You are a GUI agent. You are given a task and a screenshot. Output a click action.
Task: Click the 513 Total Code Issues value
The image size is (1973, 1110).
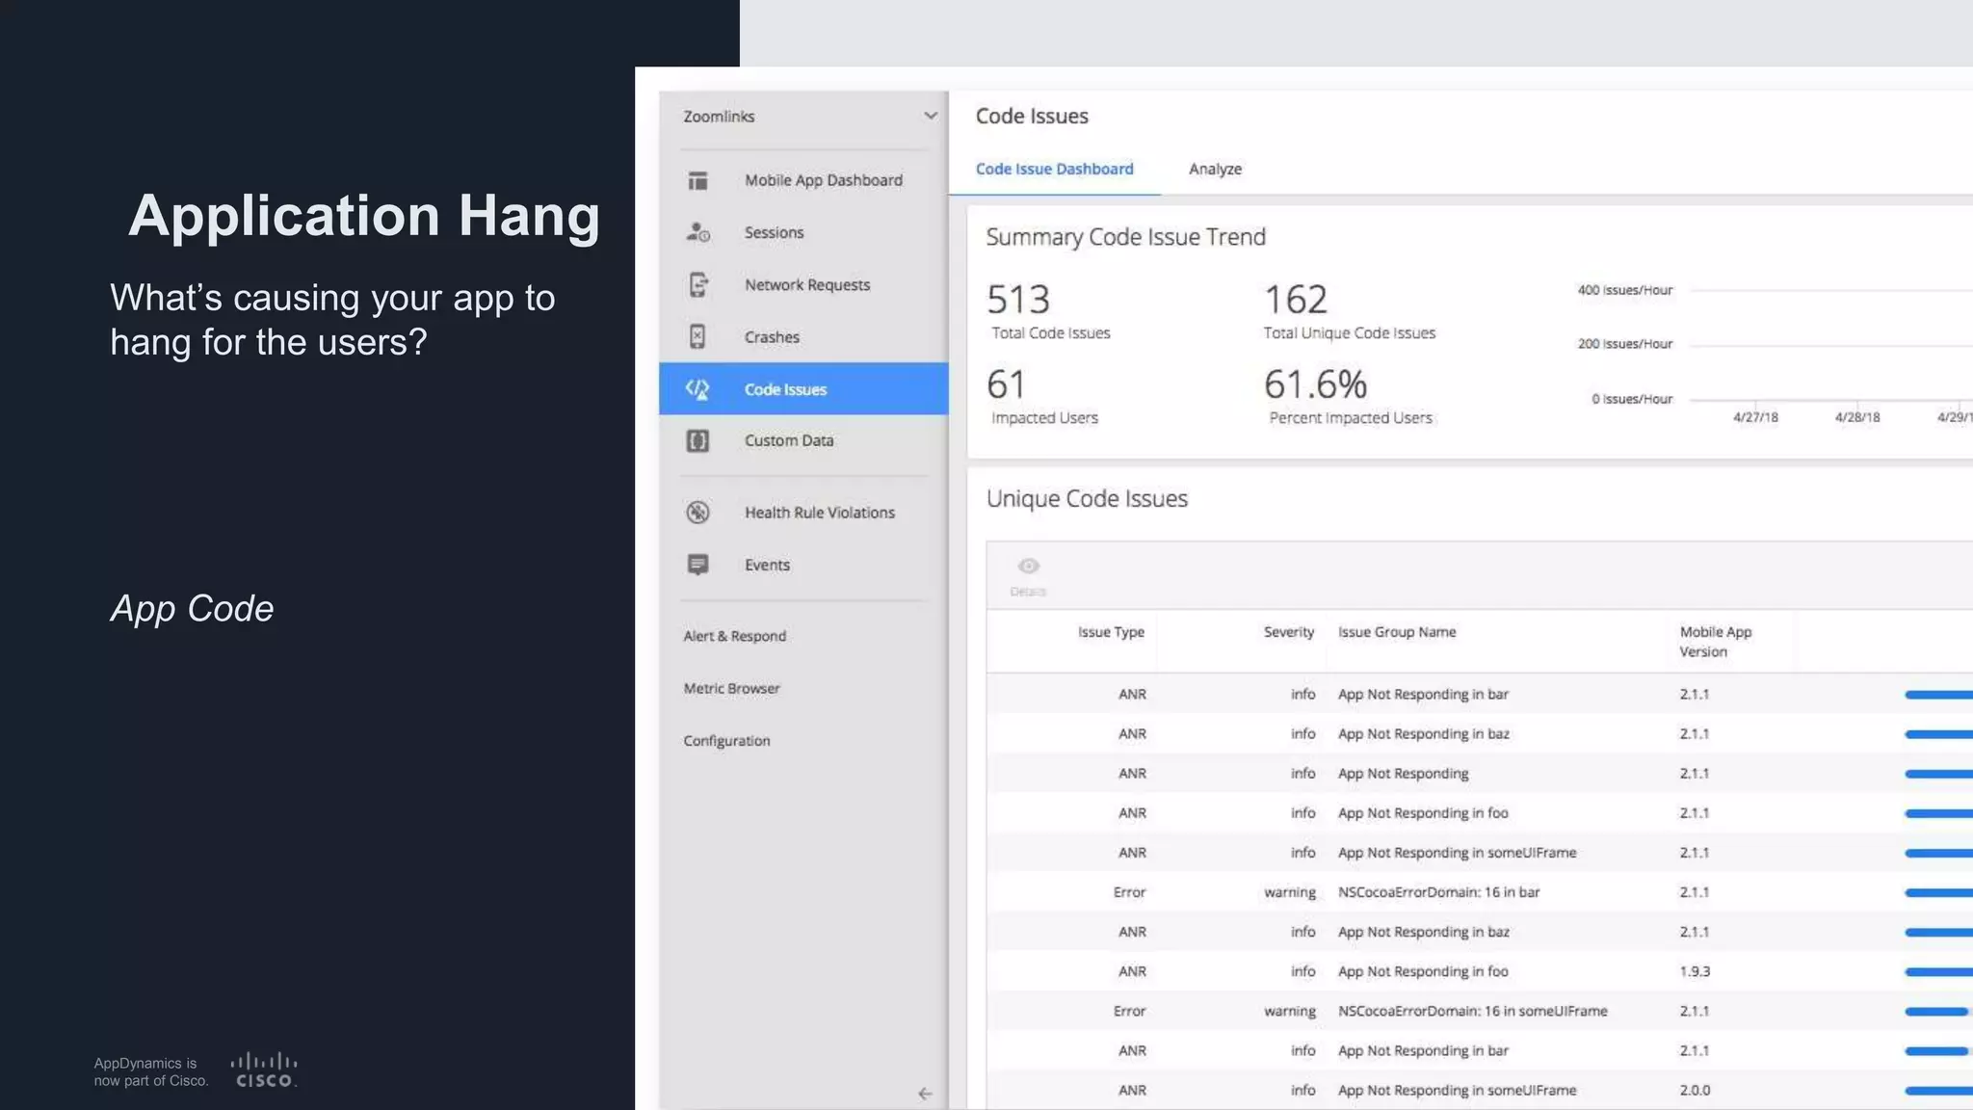pyautogui.click(x=1018, y=300)
